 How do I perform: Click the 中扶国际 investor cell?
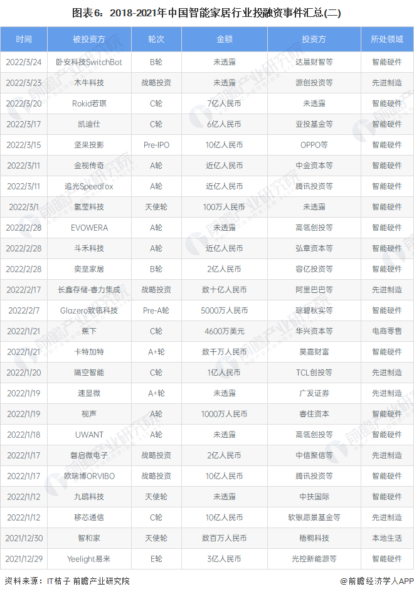coord(314,497)
